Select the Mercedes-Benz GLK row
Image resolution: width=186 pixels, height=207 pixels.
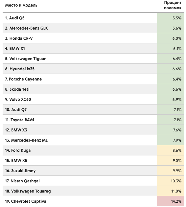(93, 28)
